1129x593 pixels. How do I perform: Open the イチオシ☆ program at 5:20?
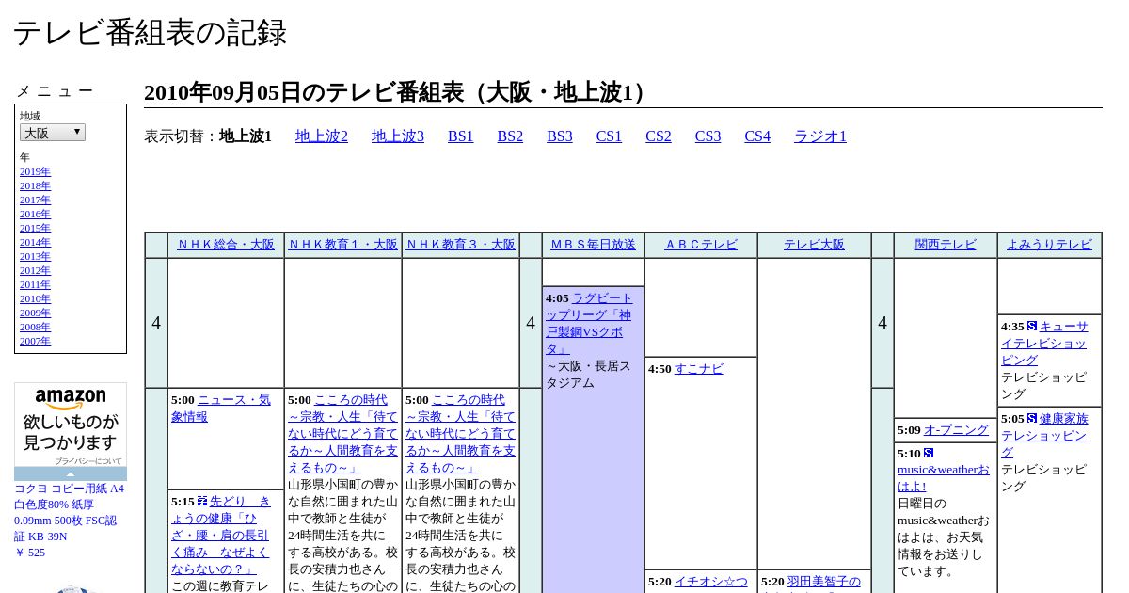coord(710,582)
